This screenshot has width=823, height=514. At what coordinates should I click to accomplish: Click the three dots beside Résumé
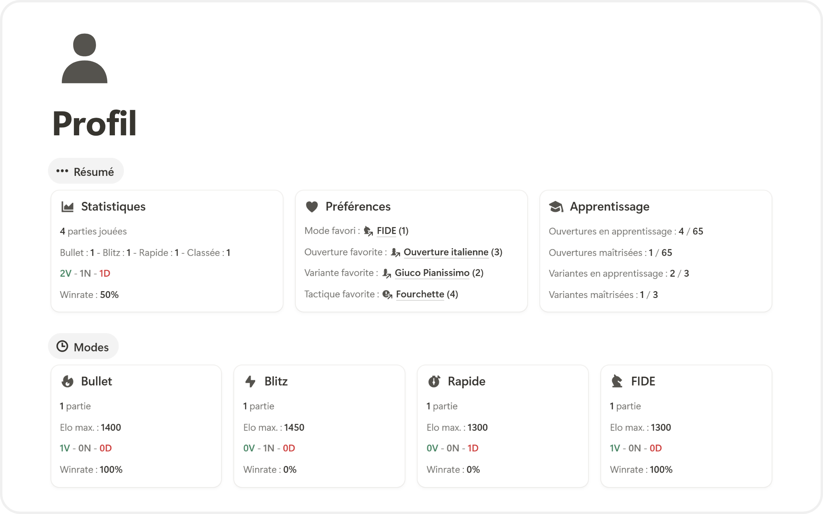[x=62, y=171]
